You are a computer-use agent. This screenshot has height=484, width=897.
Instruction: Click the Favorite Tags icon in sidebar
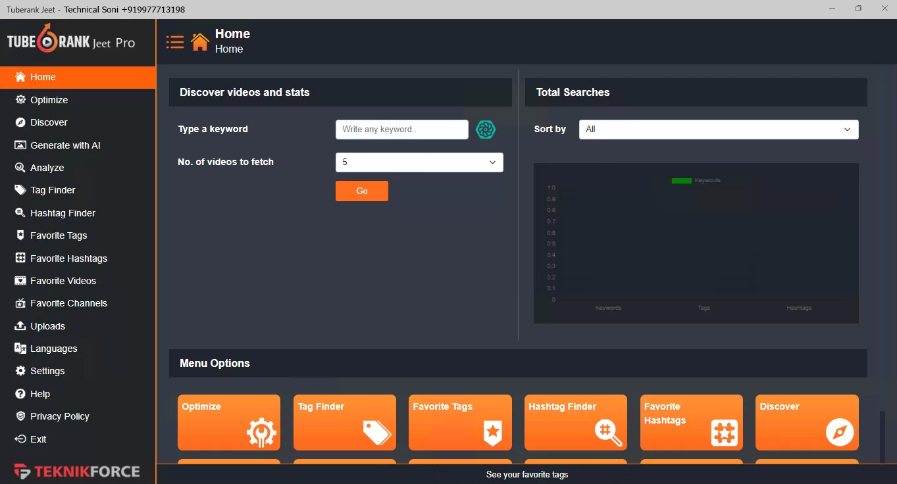click(20, 235)
